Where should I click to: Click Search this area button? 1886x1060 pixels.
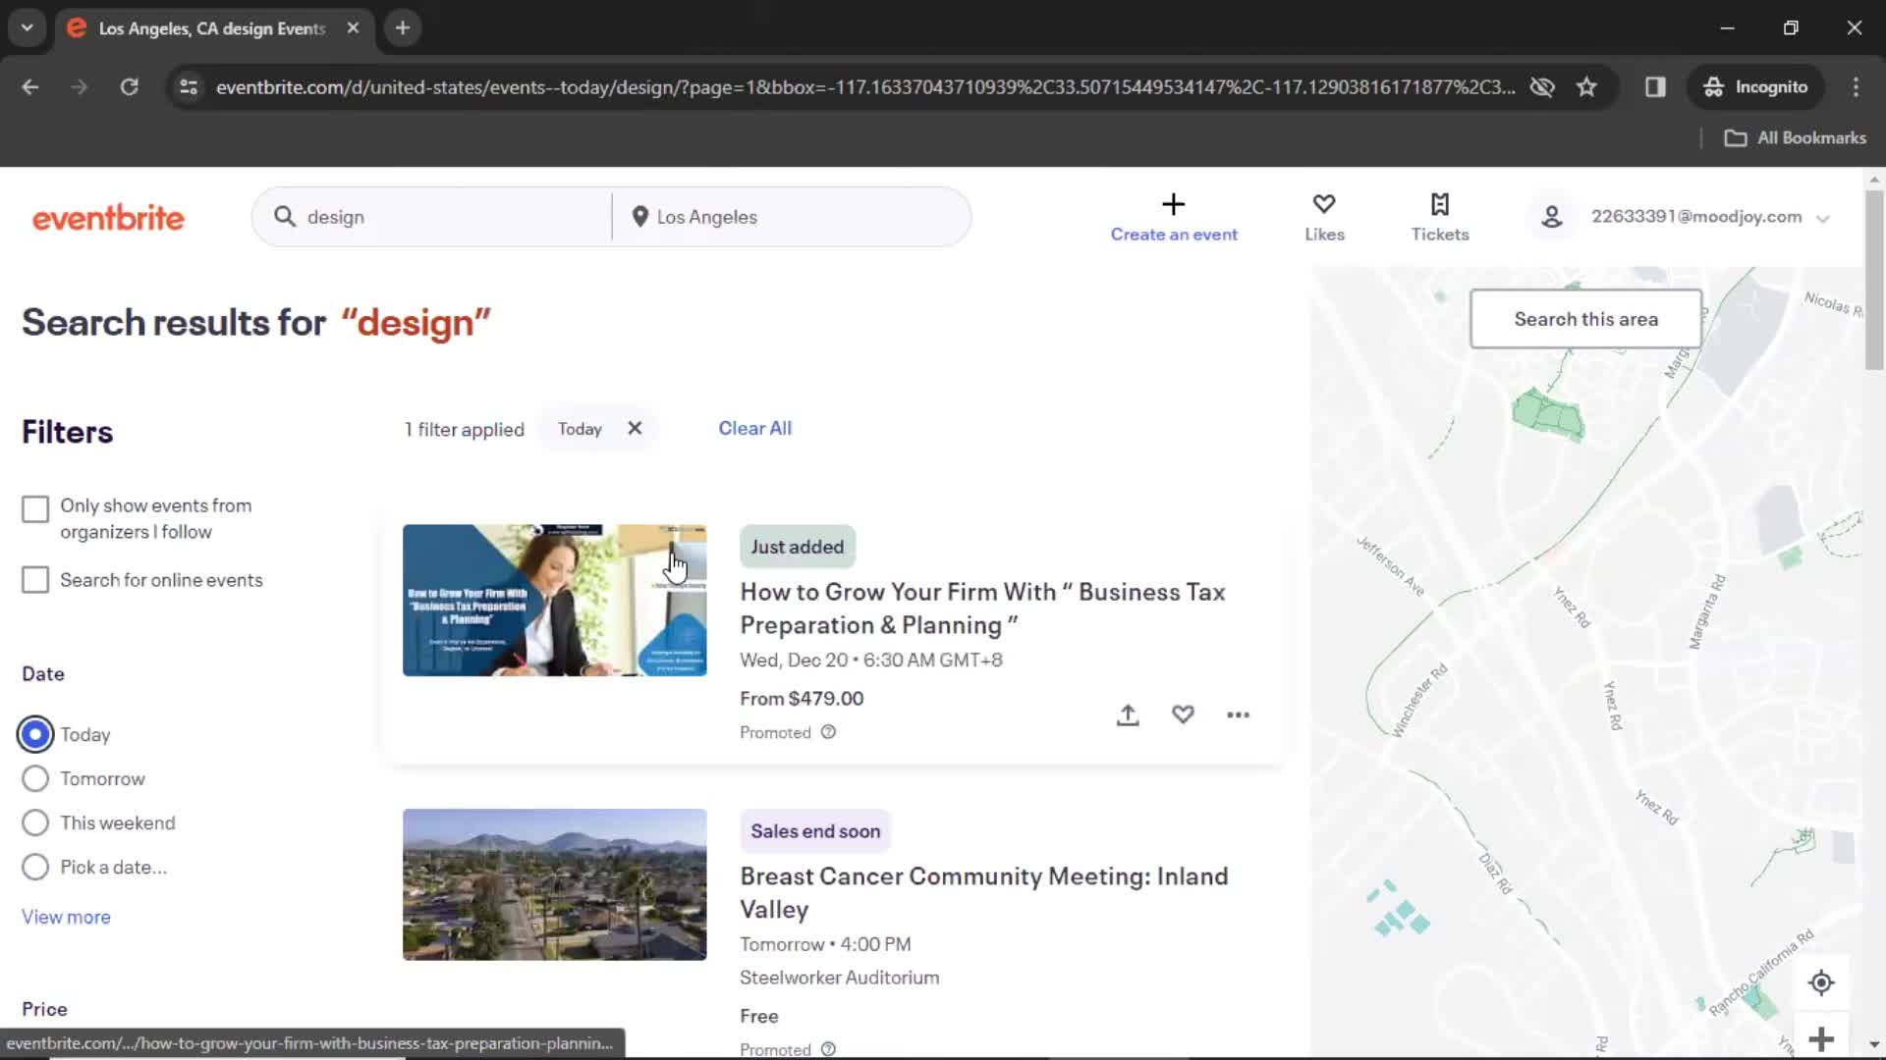click(x=1585, y=319)
